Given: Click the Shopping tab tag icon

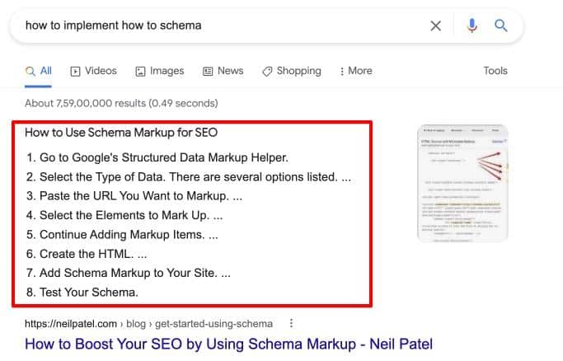Looking at the screenshot, I should pos(267,71).
